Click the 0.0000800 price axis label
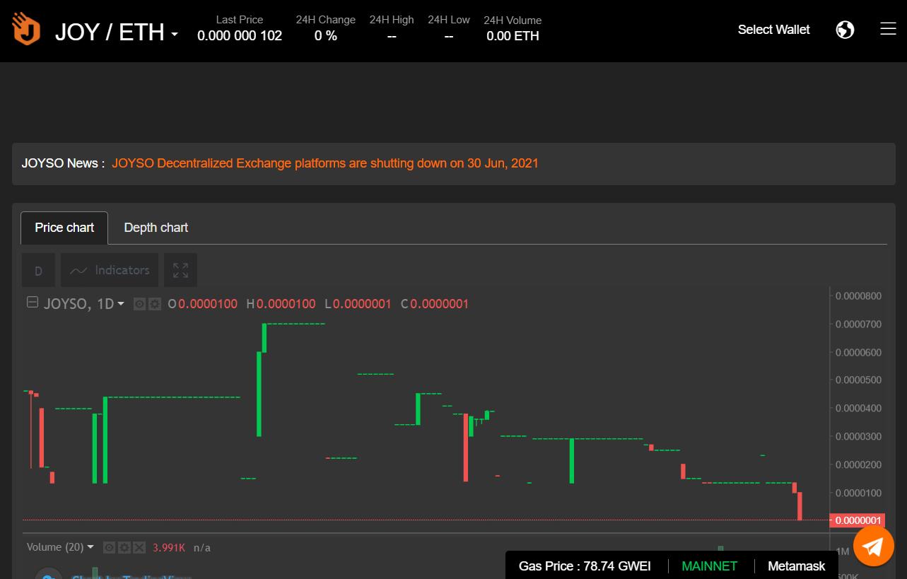The width and height of the screenshot is (907, 579). pyautogui.click(x=858, y=296)
